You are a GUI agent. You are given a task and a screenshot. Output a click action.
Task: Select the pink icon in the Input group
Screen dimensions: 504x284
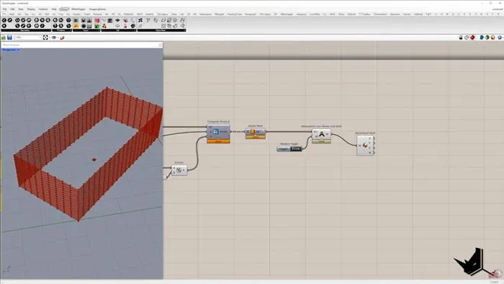96,20
